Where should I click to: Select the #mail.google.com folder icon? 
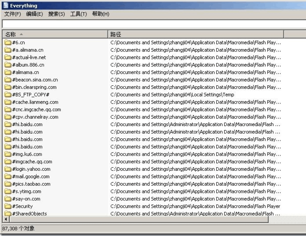click(8, 176)
